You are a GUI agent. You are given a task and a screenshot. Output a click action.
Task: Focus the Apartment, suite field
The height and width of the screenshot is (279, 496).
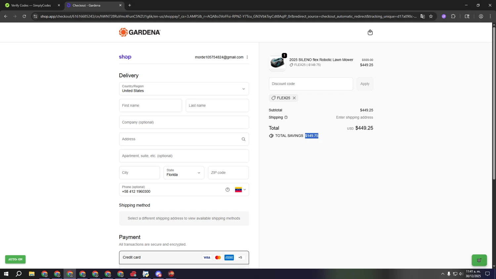click(184, 156)
